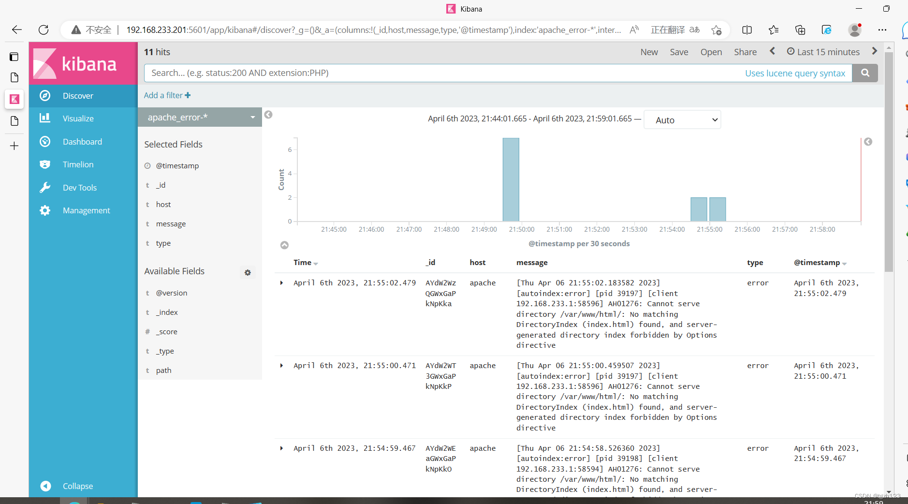
Task: Open the read aloud icon
Action: click(634, 30)
